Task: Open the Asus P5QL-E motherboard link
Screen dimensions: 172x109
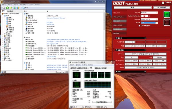Action: (67, 42)
